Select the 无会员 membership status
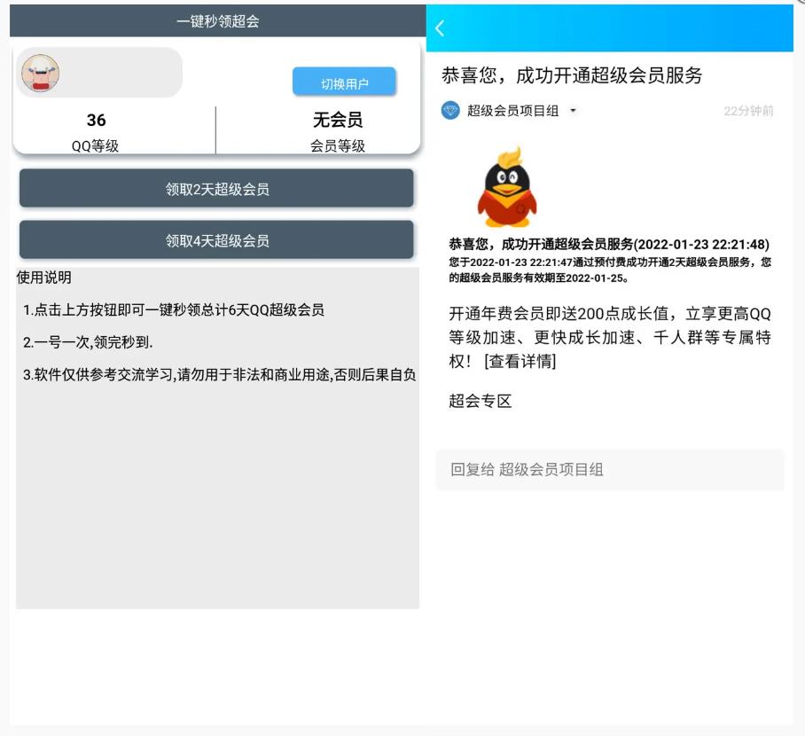805x736 pixels. (337, 121)
